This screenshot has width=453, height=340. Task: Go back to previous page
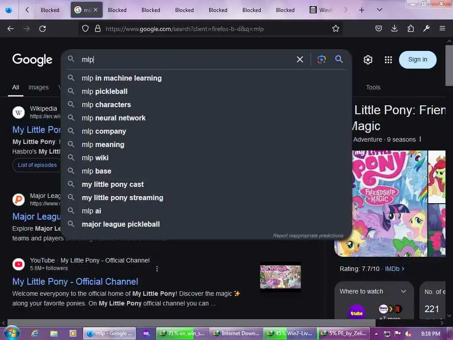[x=11, y=29]
